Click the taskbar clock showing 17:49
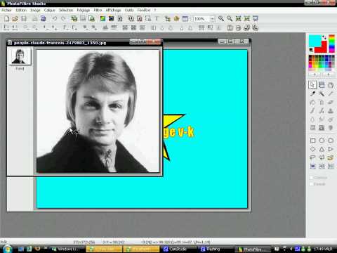 (324, 249)
